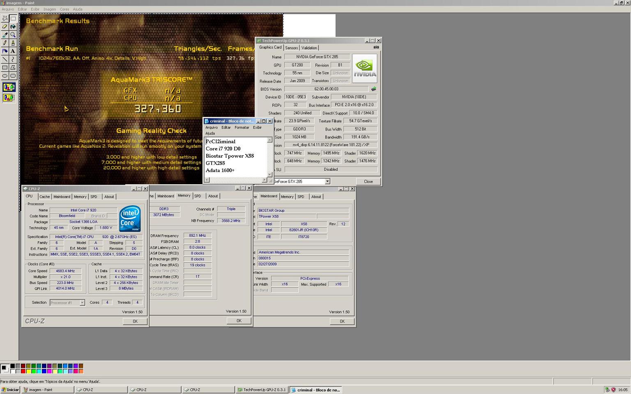Activate the Magnifier tool in Paint
The width and height of the screenshot is (631, 394).
[x=13, y=35]
